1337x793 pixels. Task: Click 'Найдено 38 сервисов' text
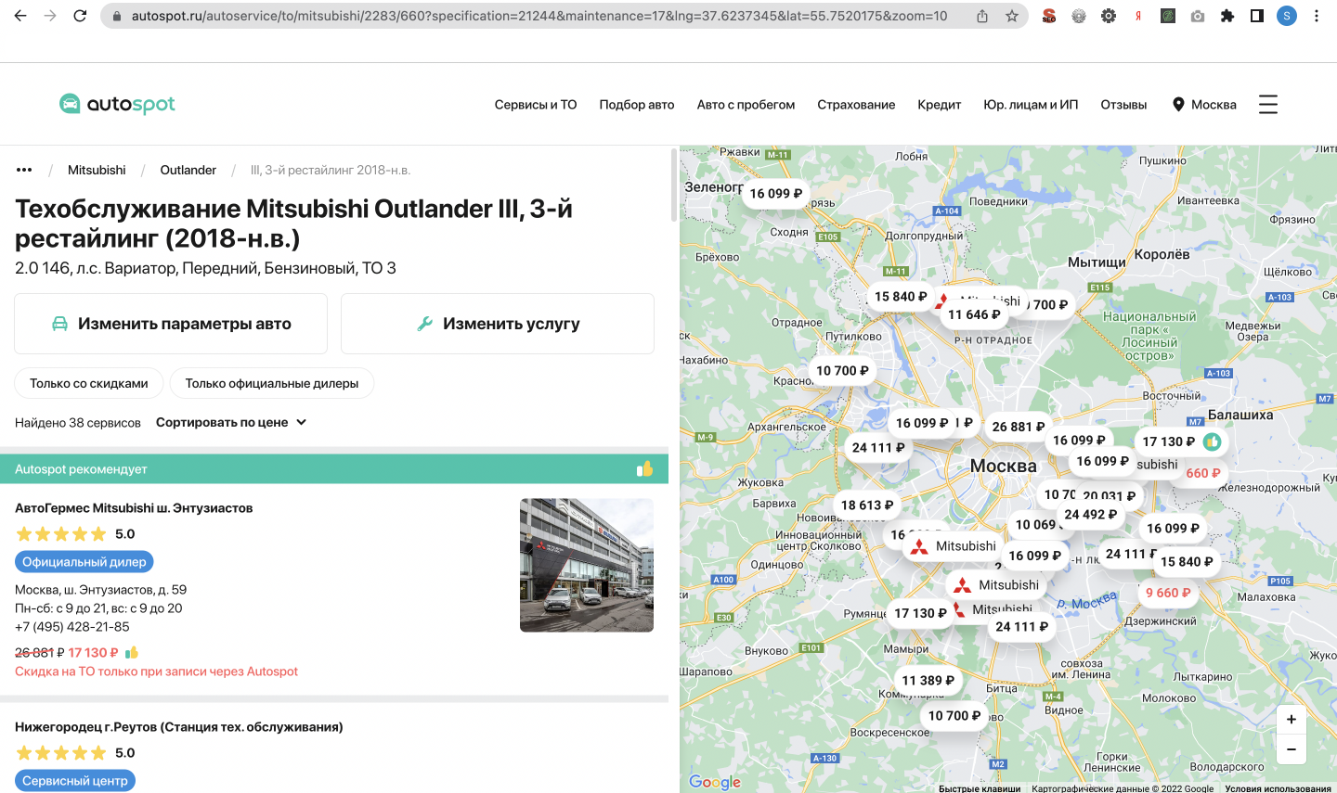(x=78, y=422)
